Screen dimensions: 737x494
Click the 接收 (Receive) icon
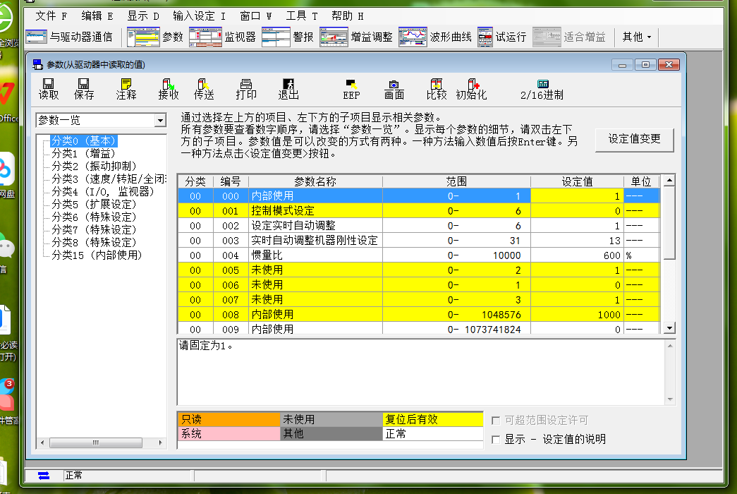169,88
